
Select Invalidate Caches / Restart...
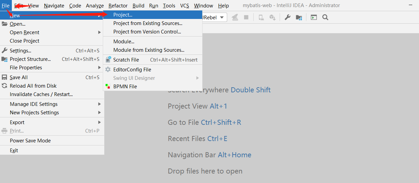coord(52,94)
